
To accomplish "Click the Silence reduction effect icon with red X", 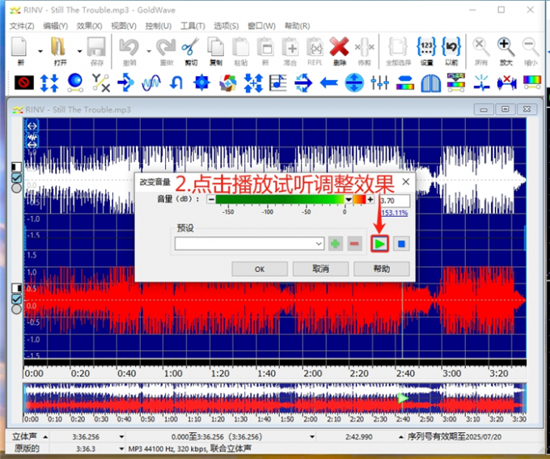I will click(x=507, y=83).
